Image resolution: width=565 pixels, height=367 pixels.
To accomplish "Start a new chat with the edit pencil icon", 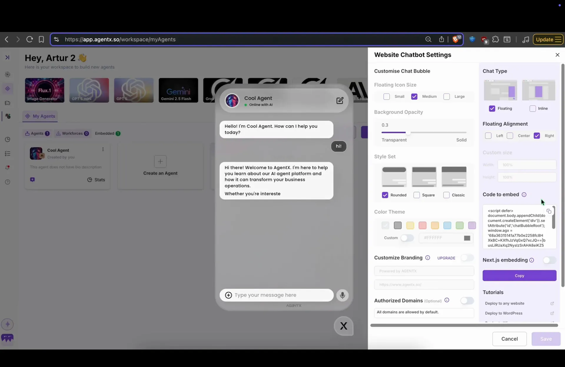I will click(340, 100).
